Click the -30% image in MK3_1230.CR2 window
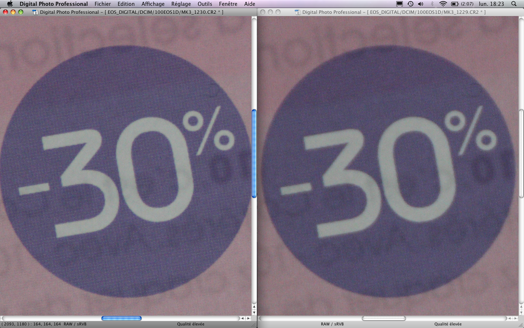This screenshot has width=524, height=328. point(126,166)
